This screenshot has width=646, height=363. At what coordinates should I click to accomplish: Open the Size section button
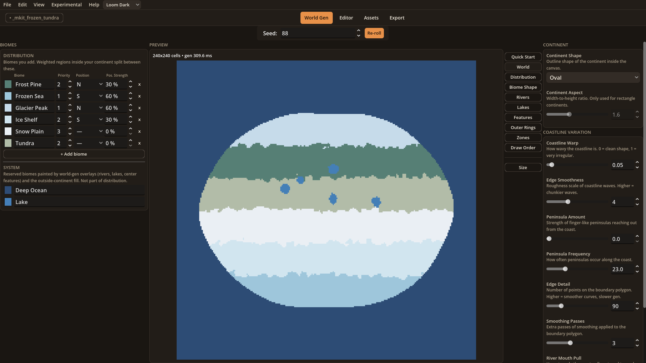click(523, 167)
